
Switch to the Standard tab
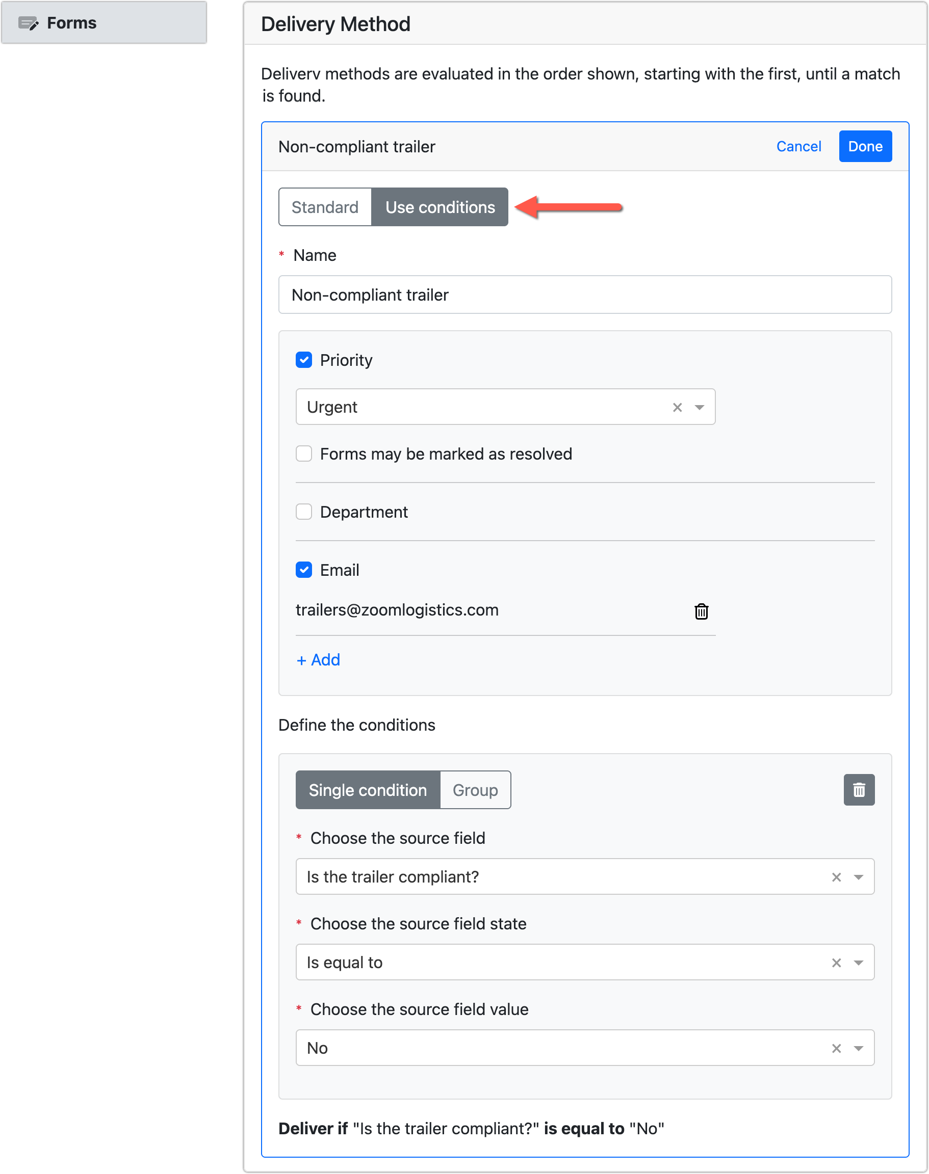coord(325,206)
